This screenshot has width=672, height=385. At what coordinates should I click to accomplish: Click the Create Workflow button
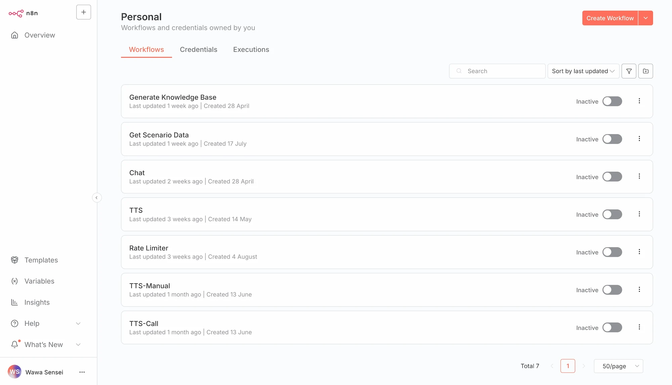tap(610, 18)
